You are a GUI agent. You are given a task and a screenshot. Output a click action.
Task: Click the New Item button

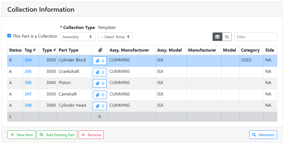[21, 135]
